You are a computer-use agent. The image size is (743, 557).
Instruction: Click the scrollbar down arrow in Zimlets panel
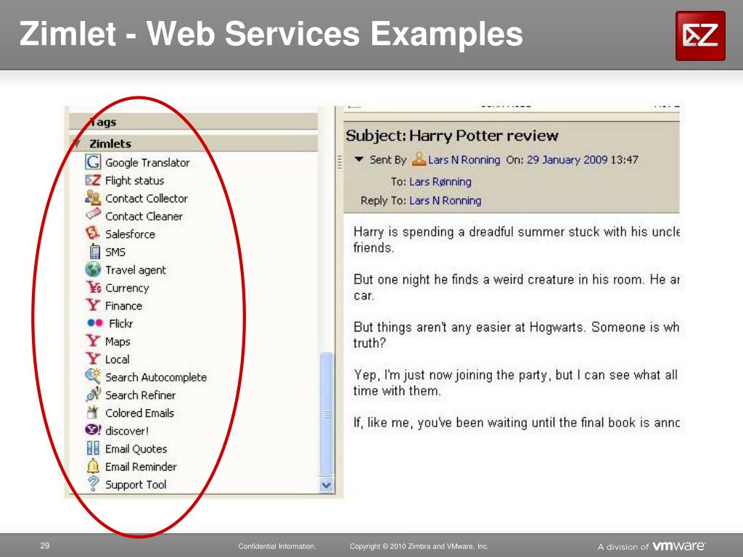(x=326, y=485)
